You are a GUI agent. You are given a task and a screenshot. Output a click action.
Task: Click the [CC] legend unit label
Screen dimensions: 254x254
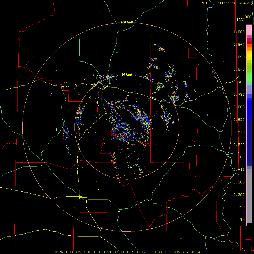click(x=241, y=19)
